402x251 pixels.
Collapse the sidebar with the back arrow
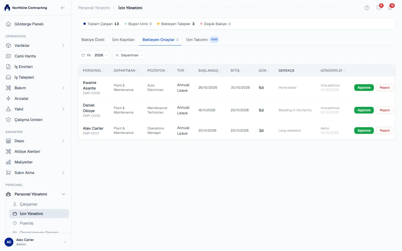point(63,8)
